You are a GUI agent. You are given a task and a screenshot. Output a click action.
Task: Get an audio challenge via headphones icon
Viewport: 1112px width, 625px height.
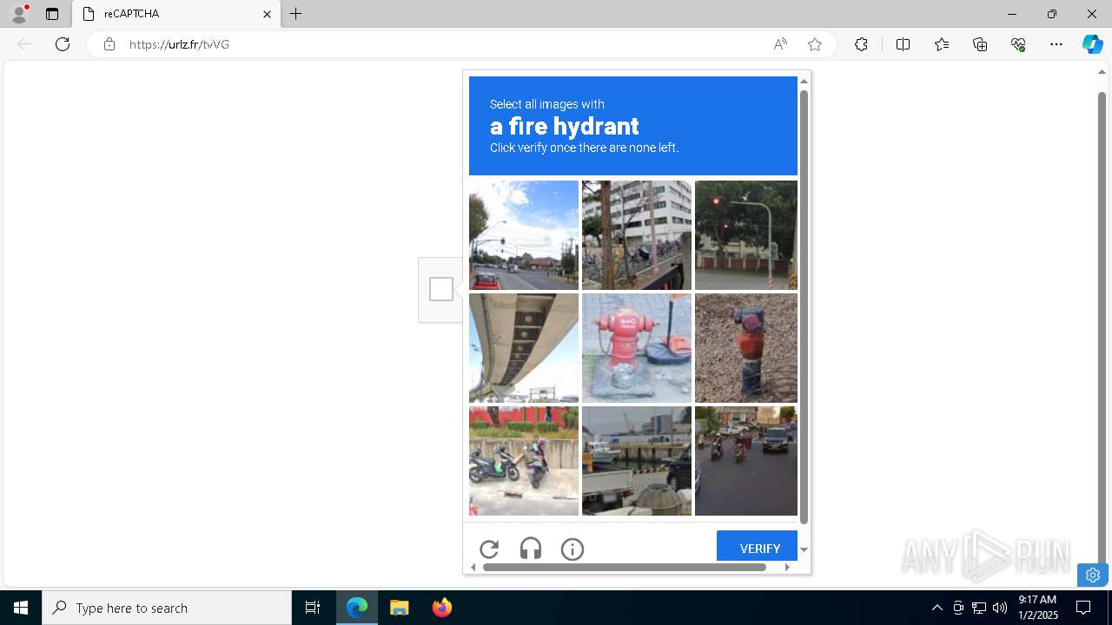531,549
